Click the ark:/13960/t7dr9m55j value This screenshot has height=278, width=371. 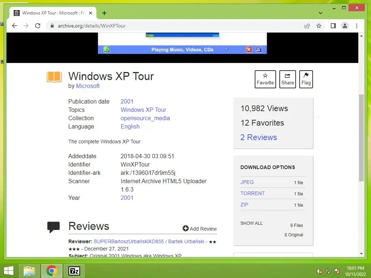pos(148,173)
